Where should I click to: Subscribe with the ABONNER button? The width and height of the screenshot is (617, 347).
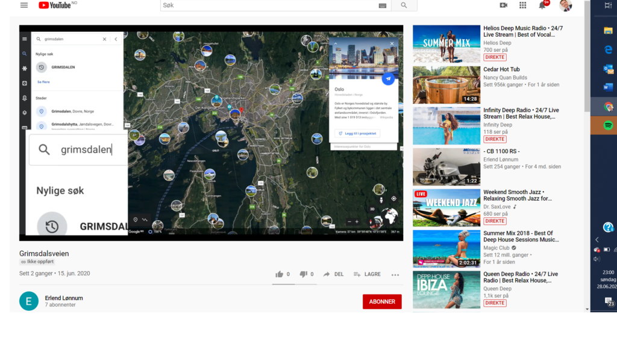[x=382, y=302]
